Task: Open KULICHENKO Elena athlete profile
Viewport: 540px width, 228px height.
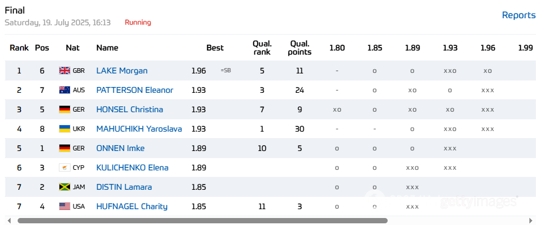Action: point(132,168)
